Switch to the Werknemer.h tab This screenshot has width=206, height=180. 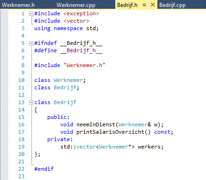click(18, 5)
